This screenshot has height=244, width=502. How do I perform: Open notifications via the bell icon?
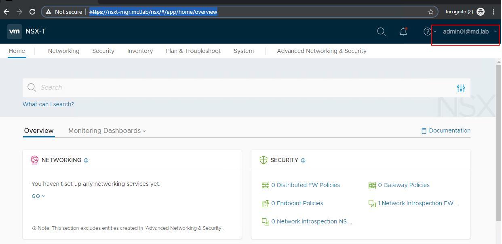pos(403,32)
